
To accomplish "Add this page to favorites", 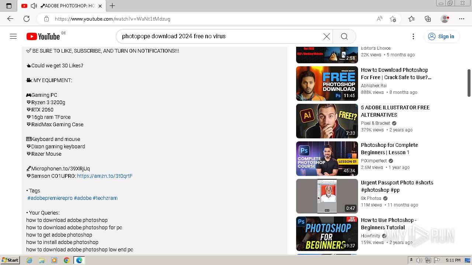I will tap(393, 18).
